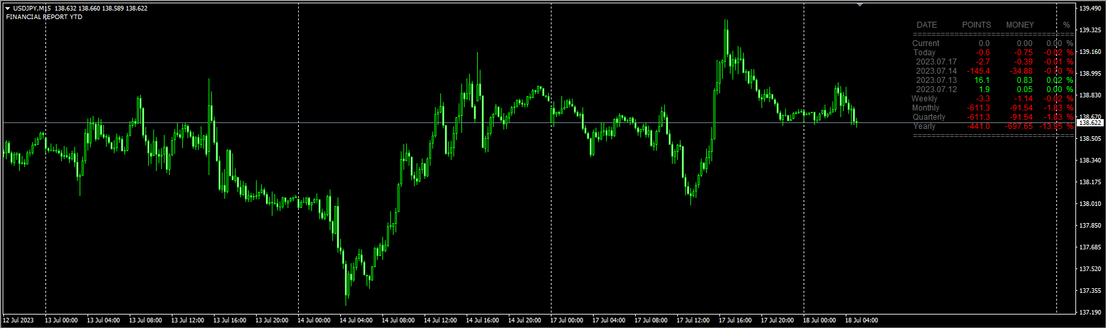Click the -34.88 money value
Viewport: 1107px width, 329px height.
[x=1021, y=71]
